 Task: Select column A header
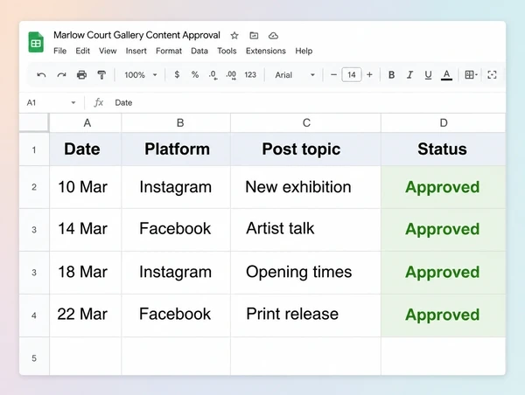click(86, 122)
